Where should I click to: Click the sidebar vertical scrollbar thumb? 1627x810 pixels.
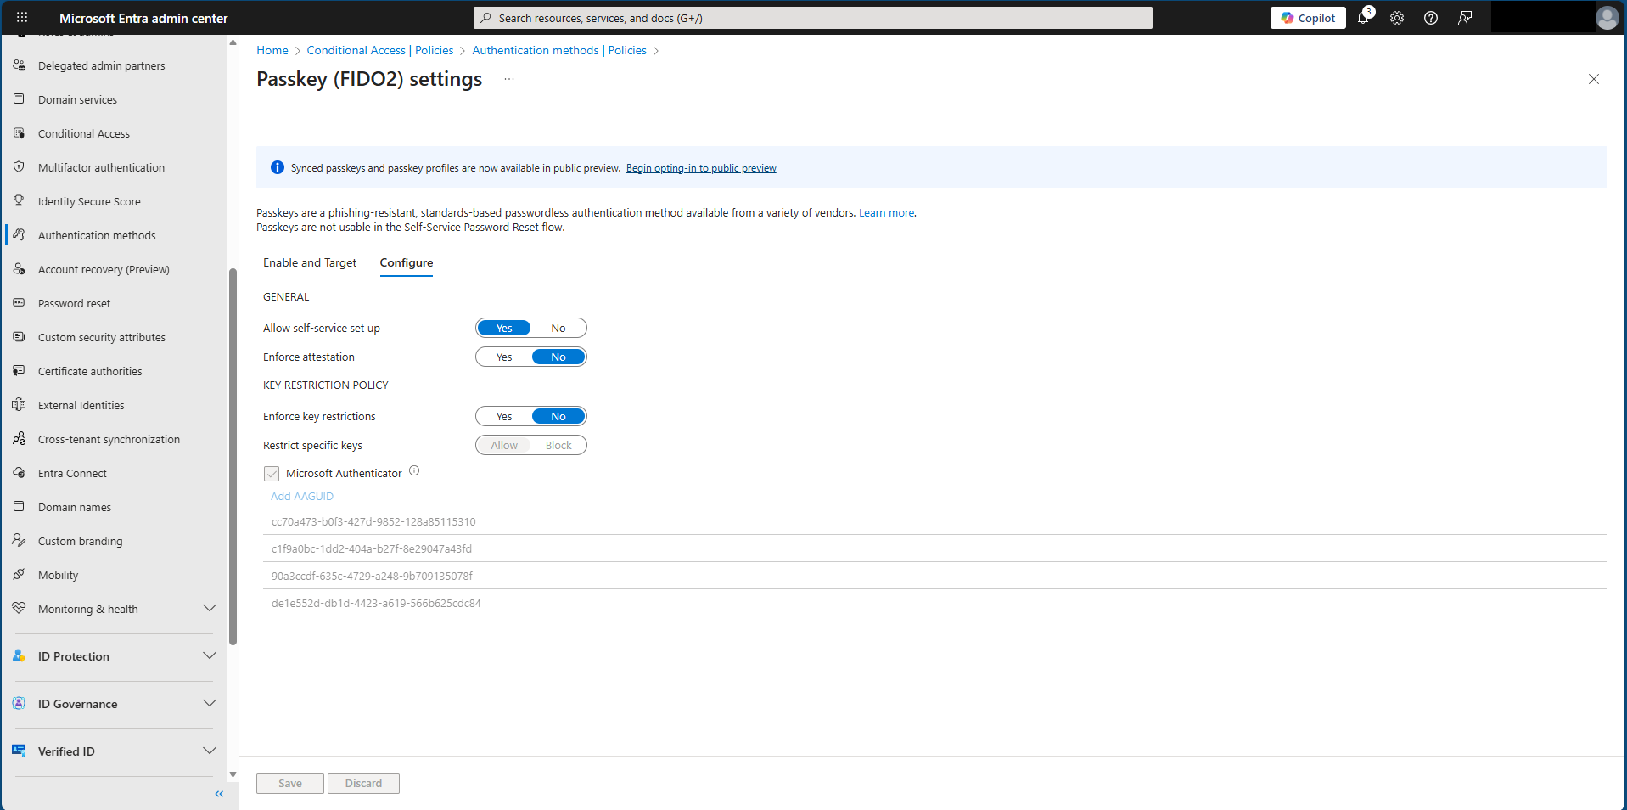[233, 457]
